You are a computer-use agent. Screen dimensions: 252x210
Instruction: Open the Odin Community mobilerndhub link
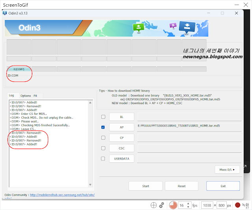pos(62,195)
